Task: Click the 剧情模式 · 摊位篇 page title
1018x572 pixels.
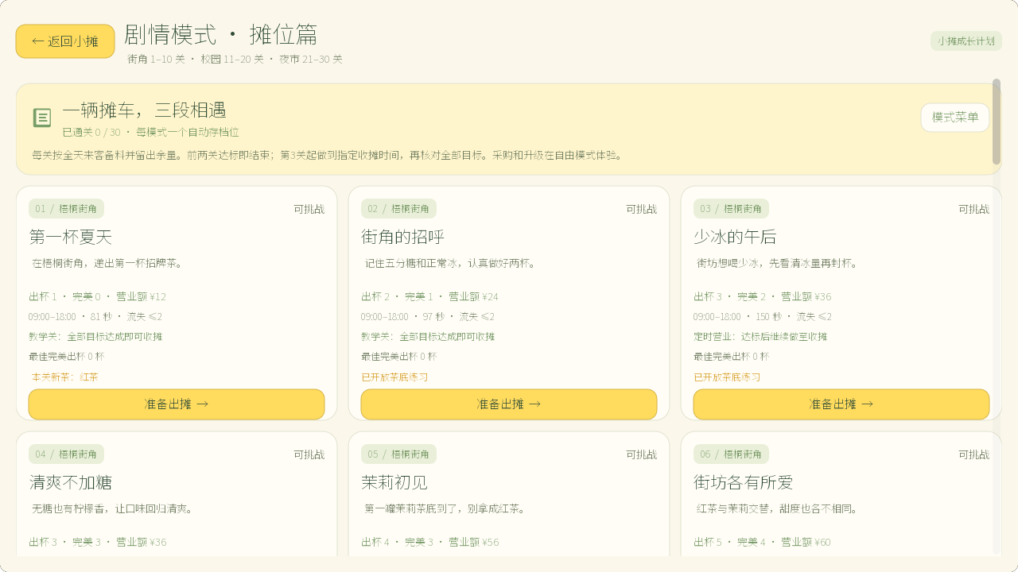Action: point(221,34)
